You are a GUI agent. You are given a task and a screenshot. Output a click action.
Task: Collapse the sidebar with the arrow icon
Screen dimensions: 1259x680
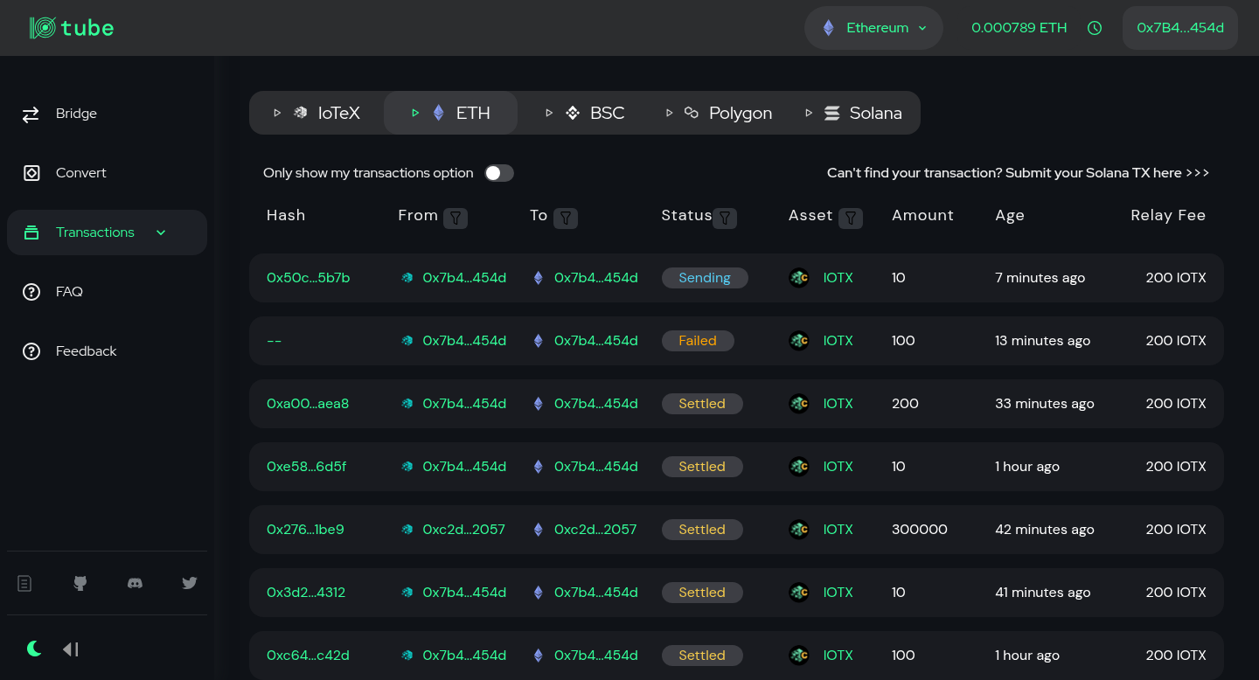click(71, 649)
